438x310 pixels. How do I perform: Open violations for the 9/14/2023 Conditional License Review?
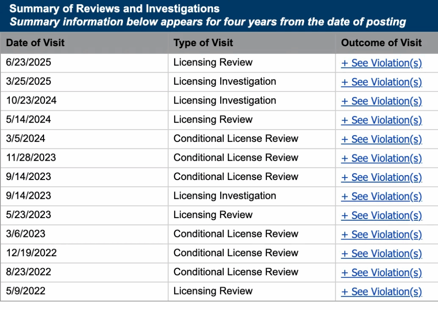381,177
